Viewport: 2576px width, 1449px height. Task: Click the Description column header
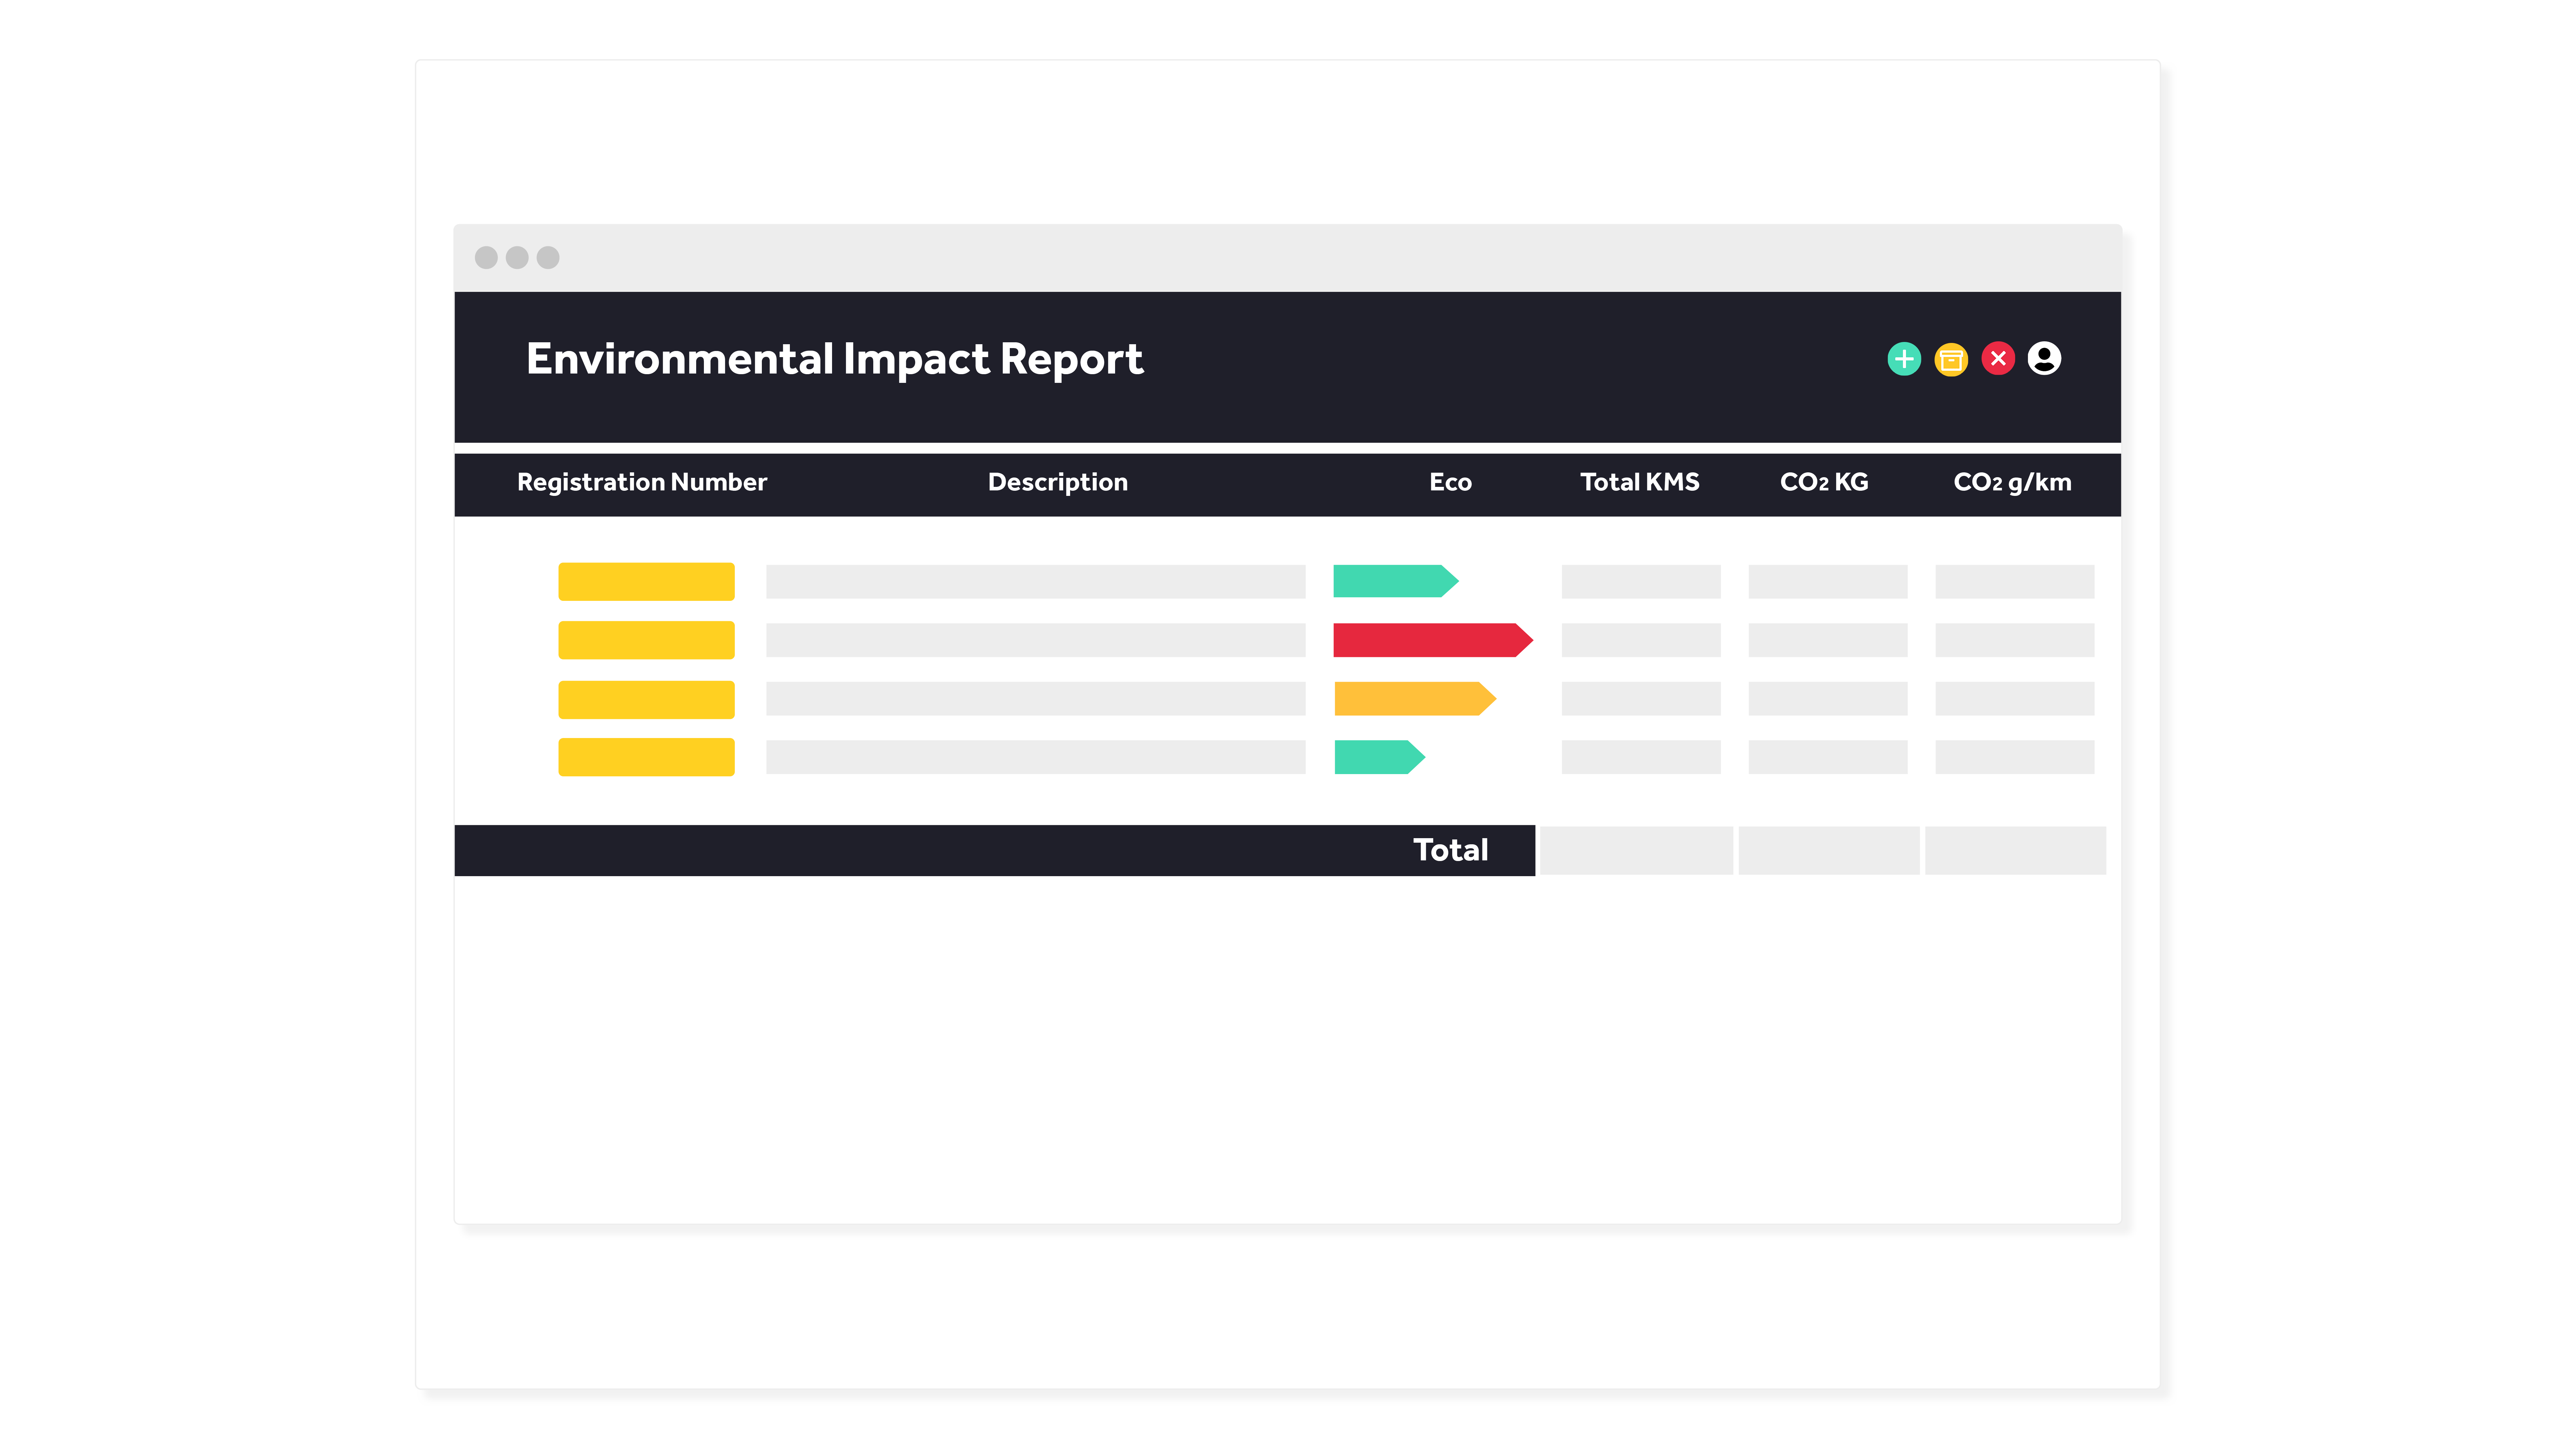coord(1058,483)
